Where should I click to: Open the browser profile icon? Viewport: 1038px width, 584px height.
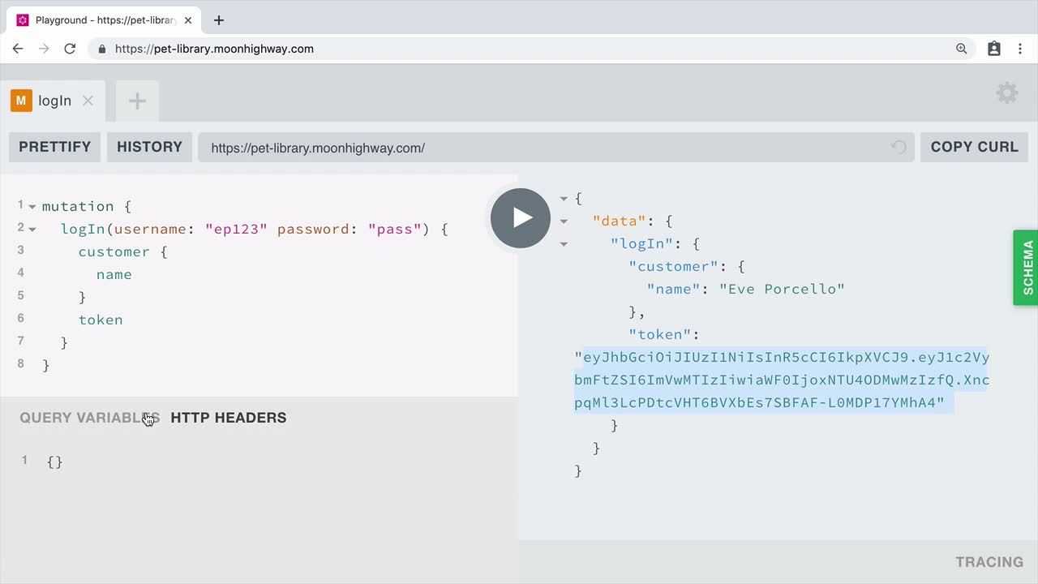click(994, 49)
